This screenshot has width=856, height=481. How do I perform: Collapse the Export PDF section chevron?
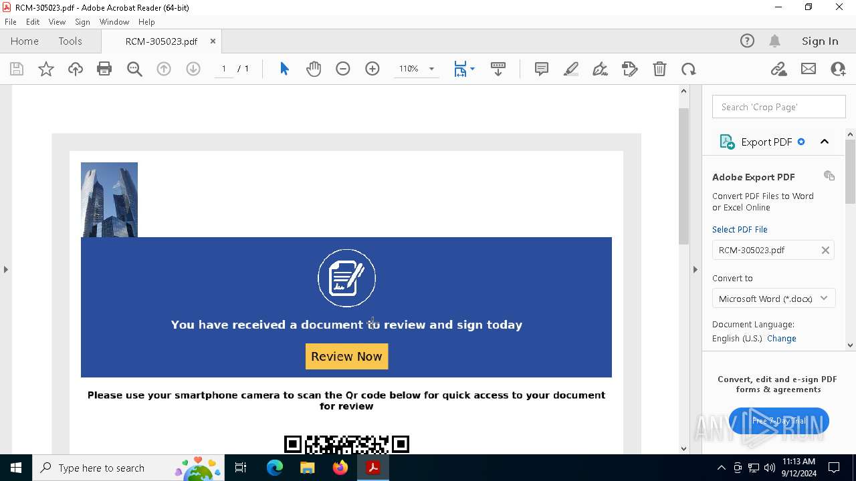(825, 142)
